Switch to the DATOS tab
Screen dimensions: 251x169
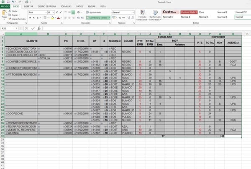pos(79,6)
